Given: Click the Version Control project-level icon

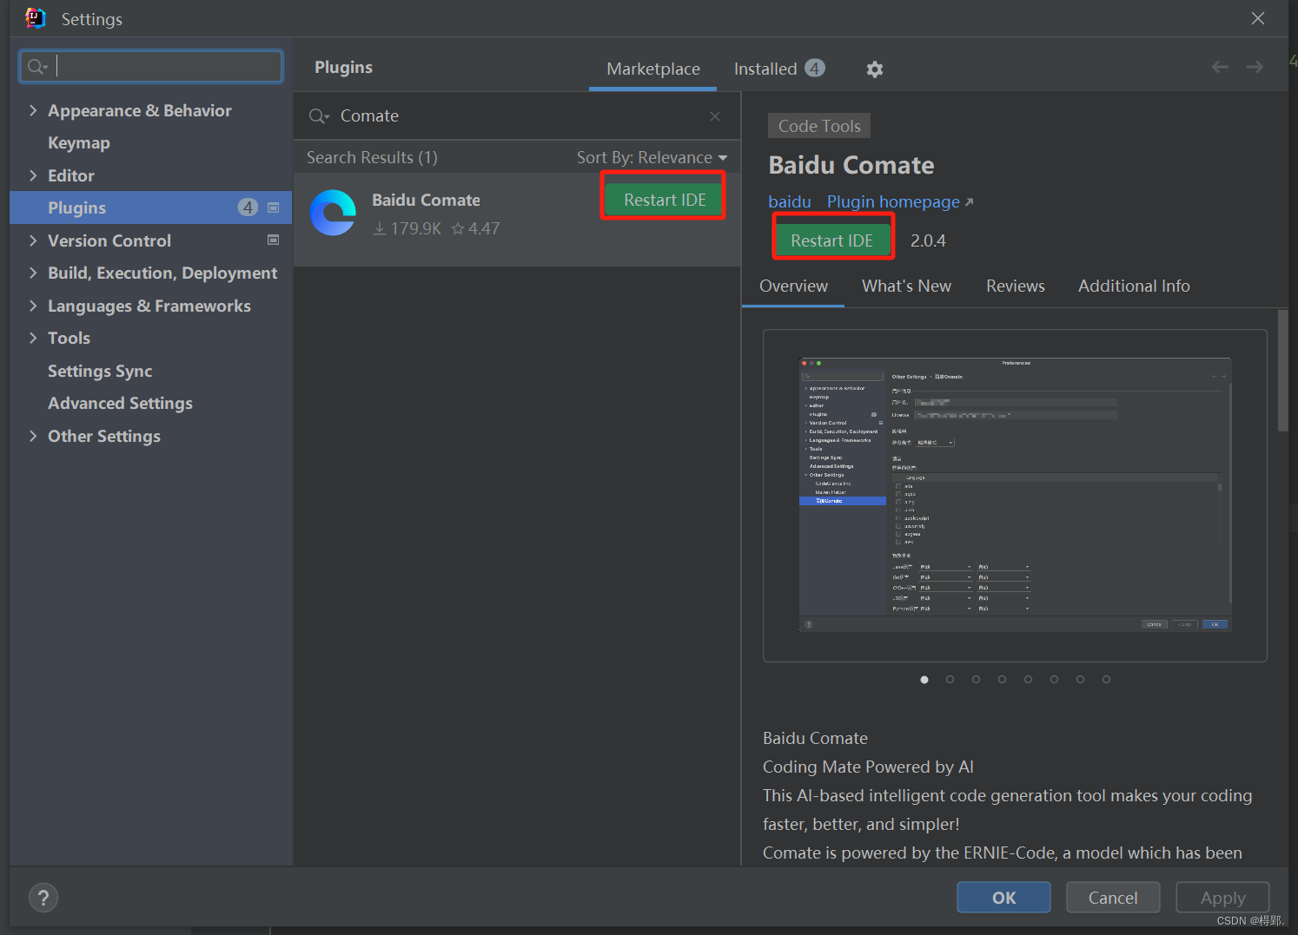Looking at the screenshot, I should (274, 240).
